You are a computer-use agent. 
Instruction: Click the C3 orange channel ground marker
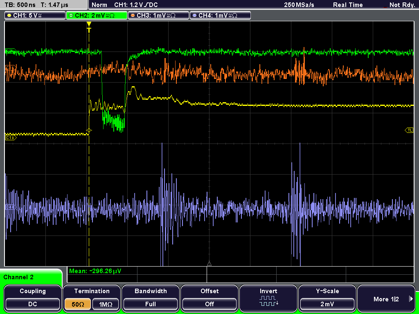click(x=10, y=67)
